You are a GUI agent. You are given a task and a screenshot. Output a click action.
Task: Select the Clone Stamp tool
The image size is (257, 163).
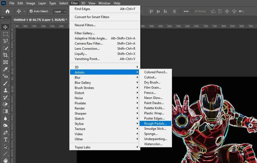click(5, 90)
